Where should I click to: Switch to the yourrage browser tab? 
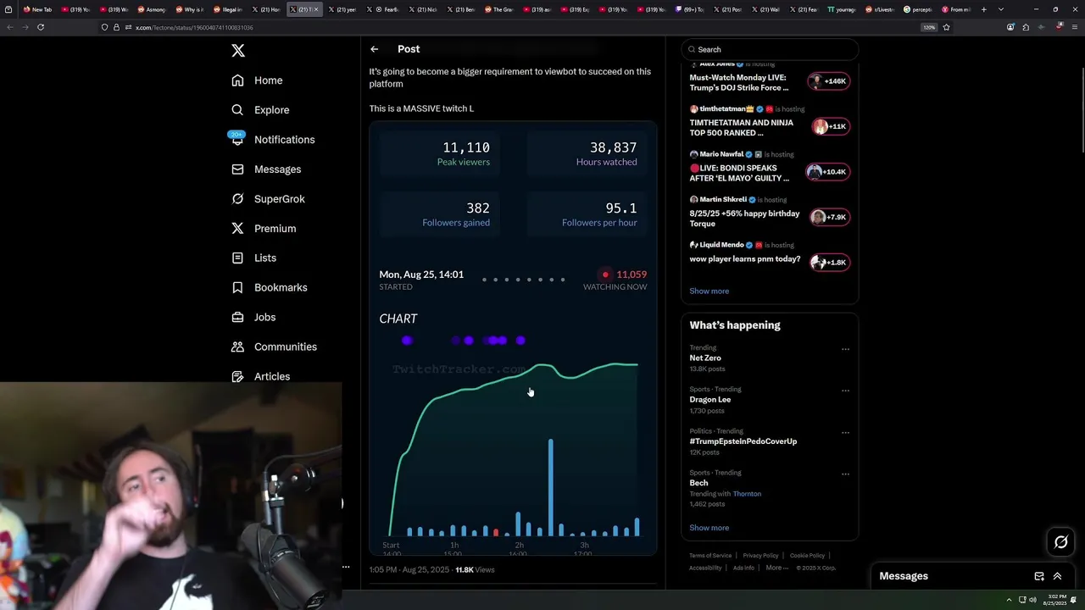click(x=843, y=9)
